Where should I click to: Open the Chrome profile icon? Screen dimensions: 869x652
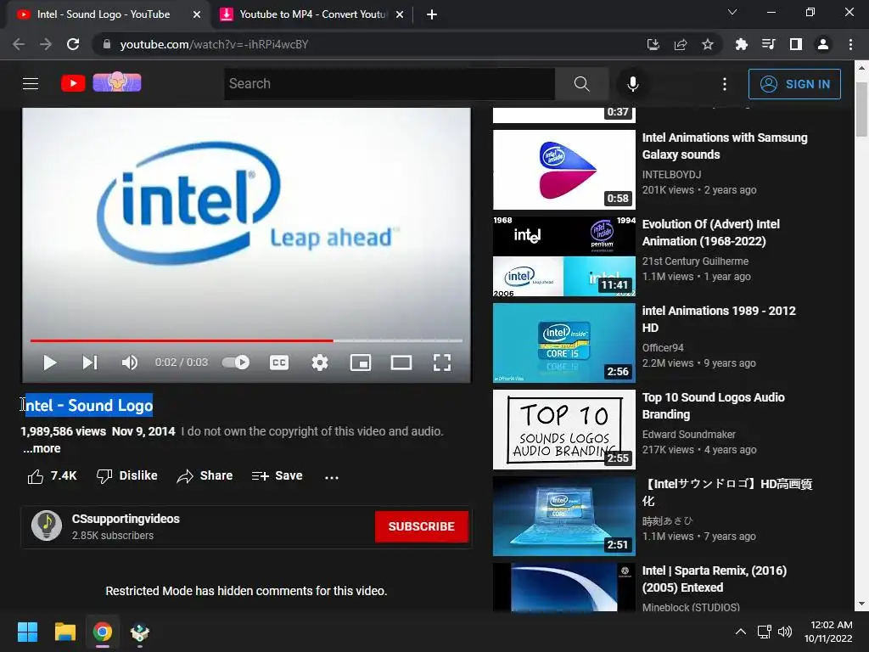tap(823, 44)
